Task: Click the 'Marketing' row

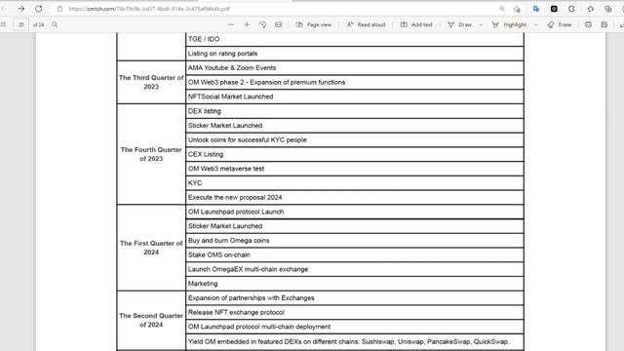Action: click(355, 284)
